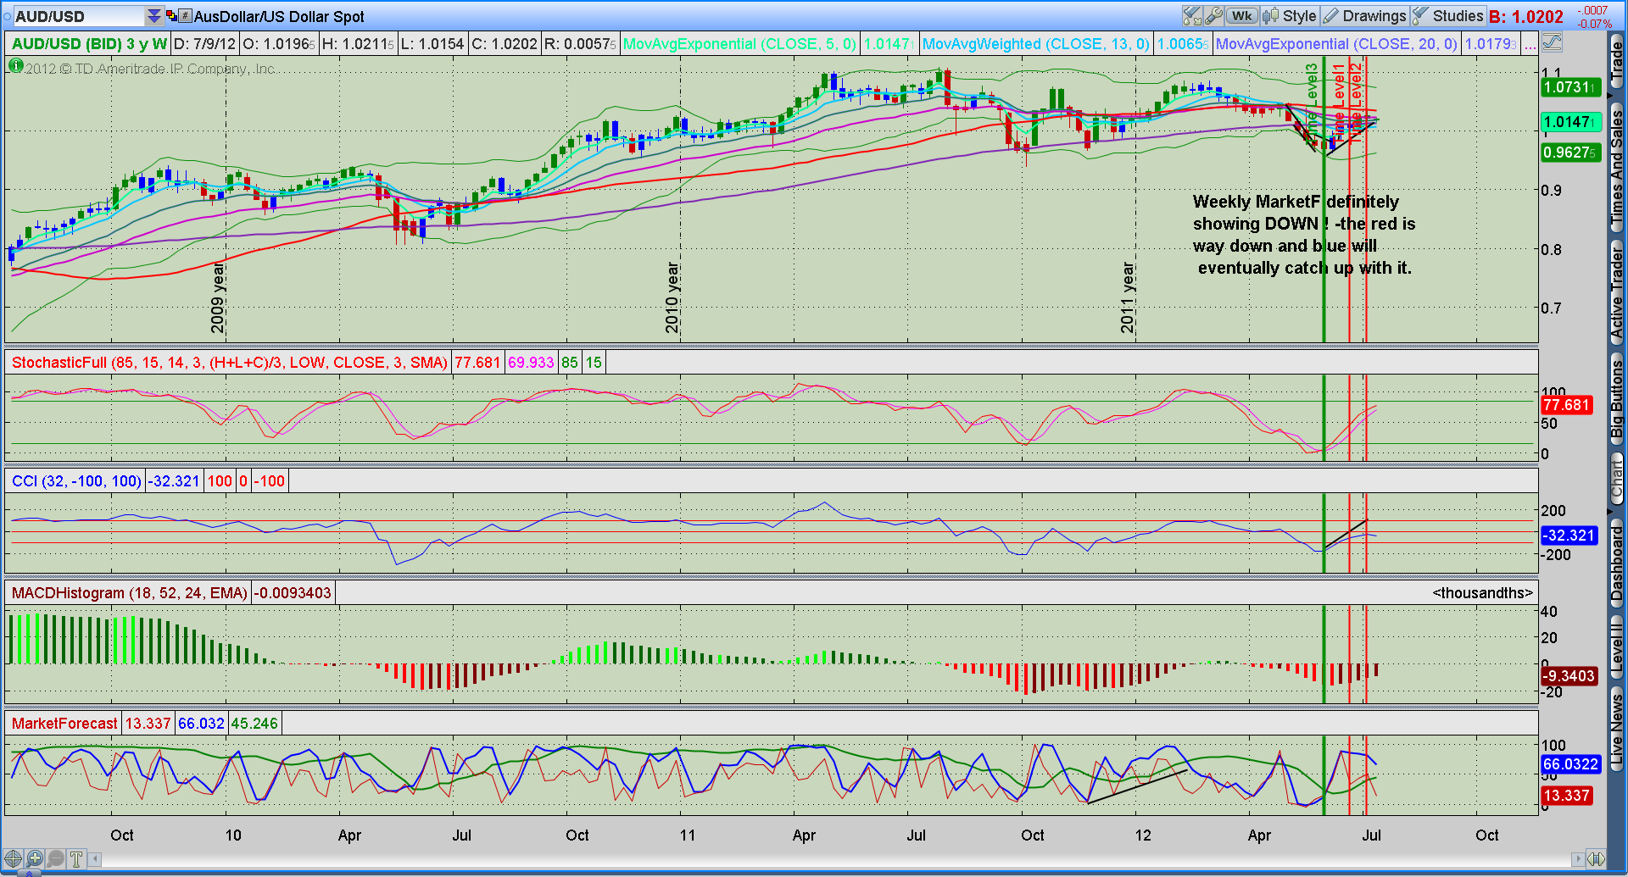Click the hash symbol button beside symbol
Viewport: 1628px width, 877px height.
pyautogui.click(x=185, y=16)
